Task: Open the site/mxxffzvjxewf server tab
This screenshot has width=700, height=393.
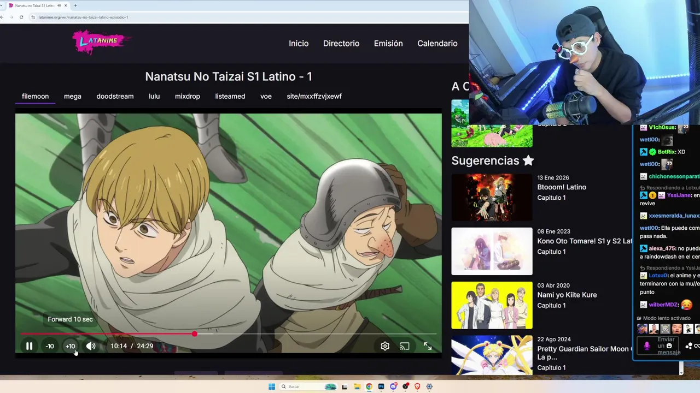Action: 314,96
